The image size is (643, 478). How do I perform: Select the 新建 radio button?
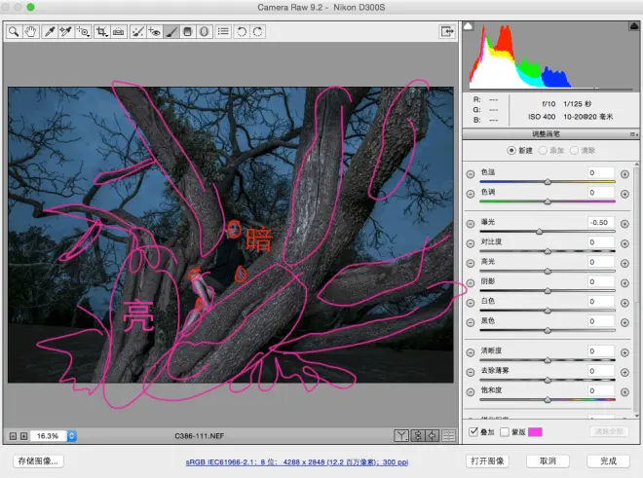[x=511, y=150]
